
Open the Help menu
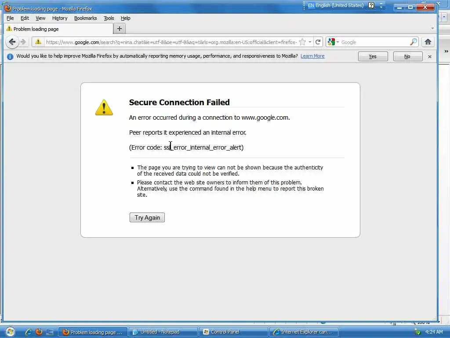pos(125,18)
